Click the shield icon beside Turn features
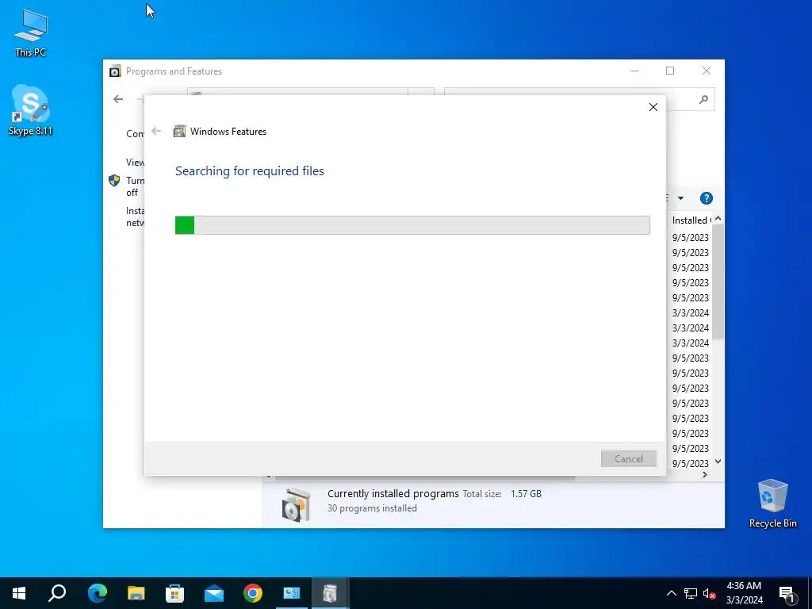The height and width of the screenshot is (609, 812). click(x=114, y=180)
